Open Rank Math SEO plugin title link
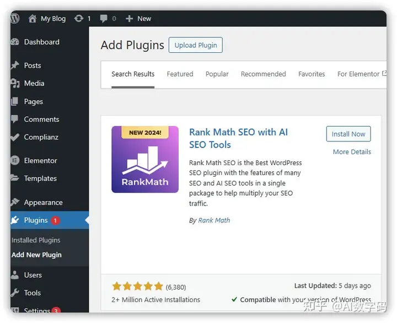The height and width of the screenshot is (323, 397). 239,138
